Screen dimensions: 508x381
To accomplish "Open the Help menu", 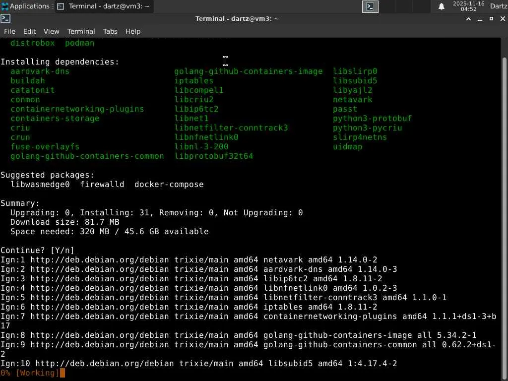I will click(132, 31).
